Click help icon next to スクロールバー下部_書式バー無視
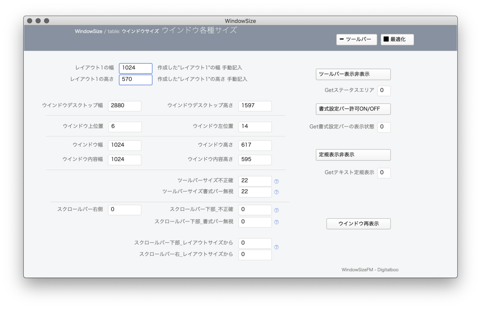The height and width of the screenshot is (309, 481). 277,222
